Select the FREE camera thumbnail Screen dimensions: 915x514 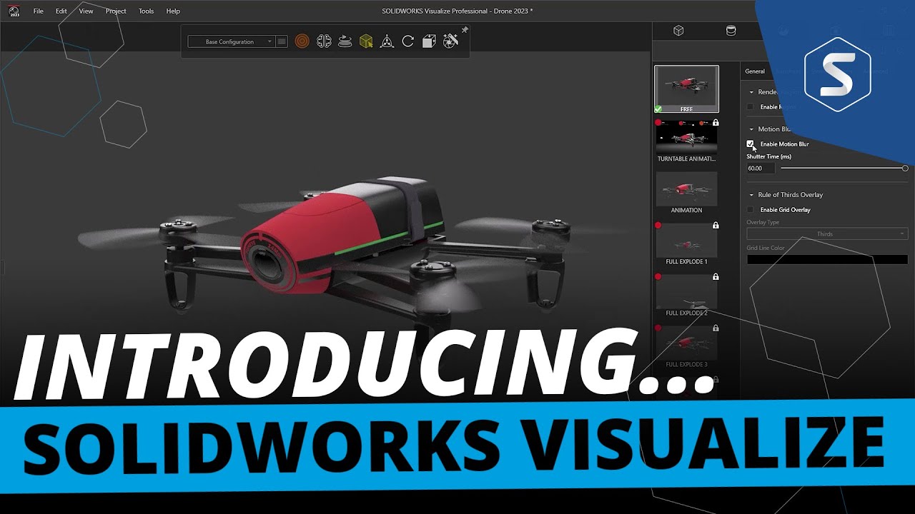686,89
